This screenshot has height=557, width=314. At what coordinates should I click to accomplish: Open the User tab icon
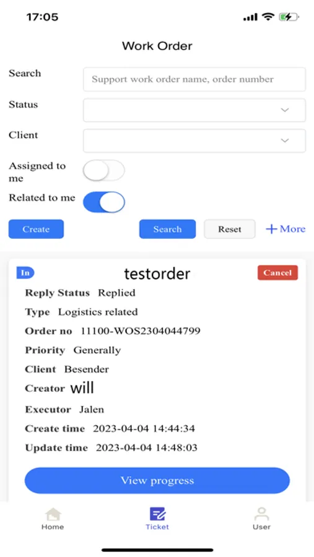[x=262, y=514]
